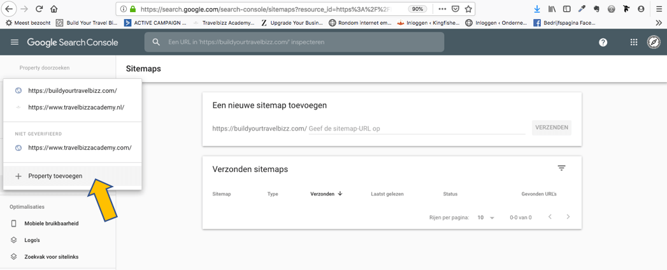Screen dimensions: 667x270
Task: Open the Firefox library icon
Action: tap(552, 8)
